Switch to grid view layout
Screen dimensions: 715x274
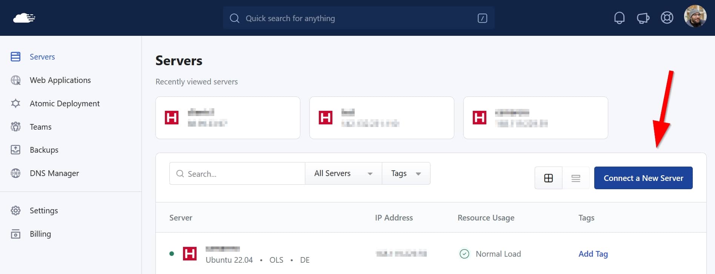pyautogui.click(x=548, y=178)
